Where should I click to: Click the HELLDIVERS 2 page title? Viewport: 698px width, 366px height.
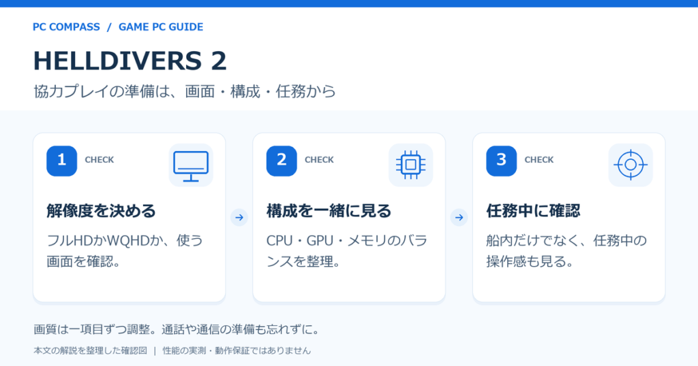130,61
